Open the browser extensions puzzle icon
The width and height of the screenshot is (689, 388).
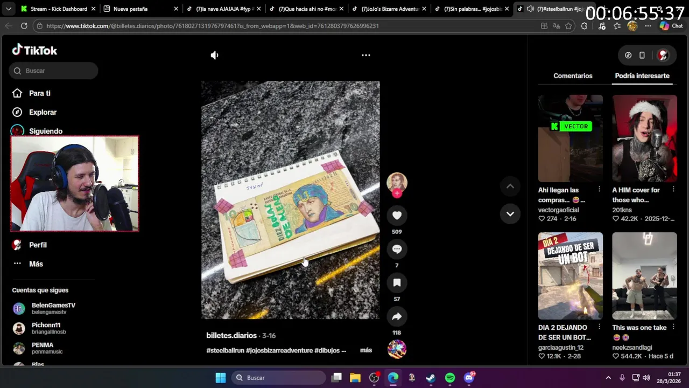584,26
